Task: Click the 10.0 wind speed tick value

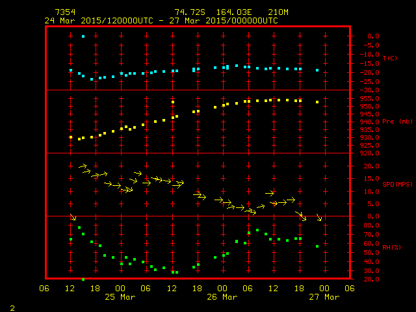Action: click(371, 191)
